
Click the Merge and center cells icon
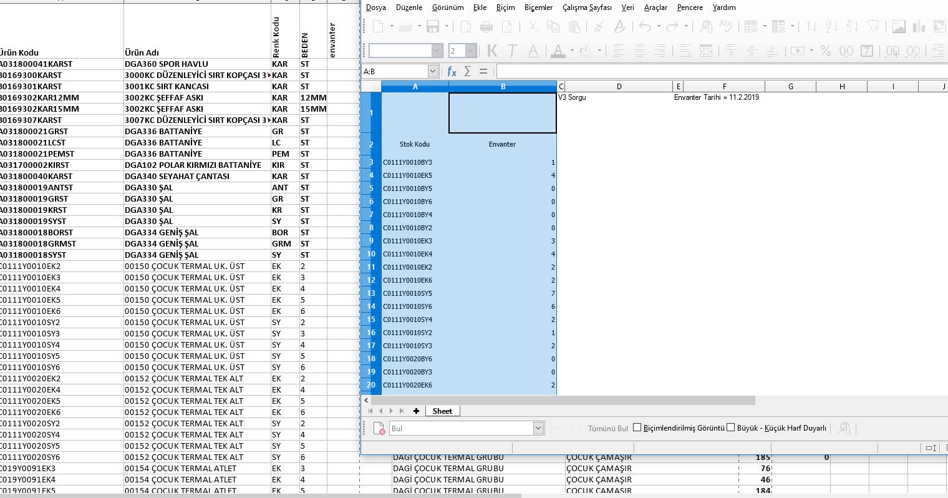(706, 51)
